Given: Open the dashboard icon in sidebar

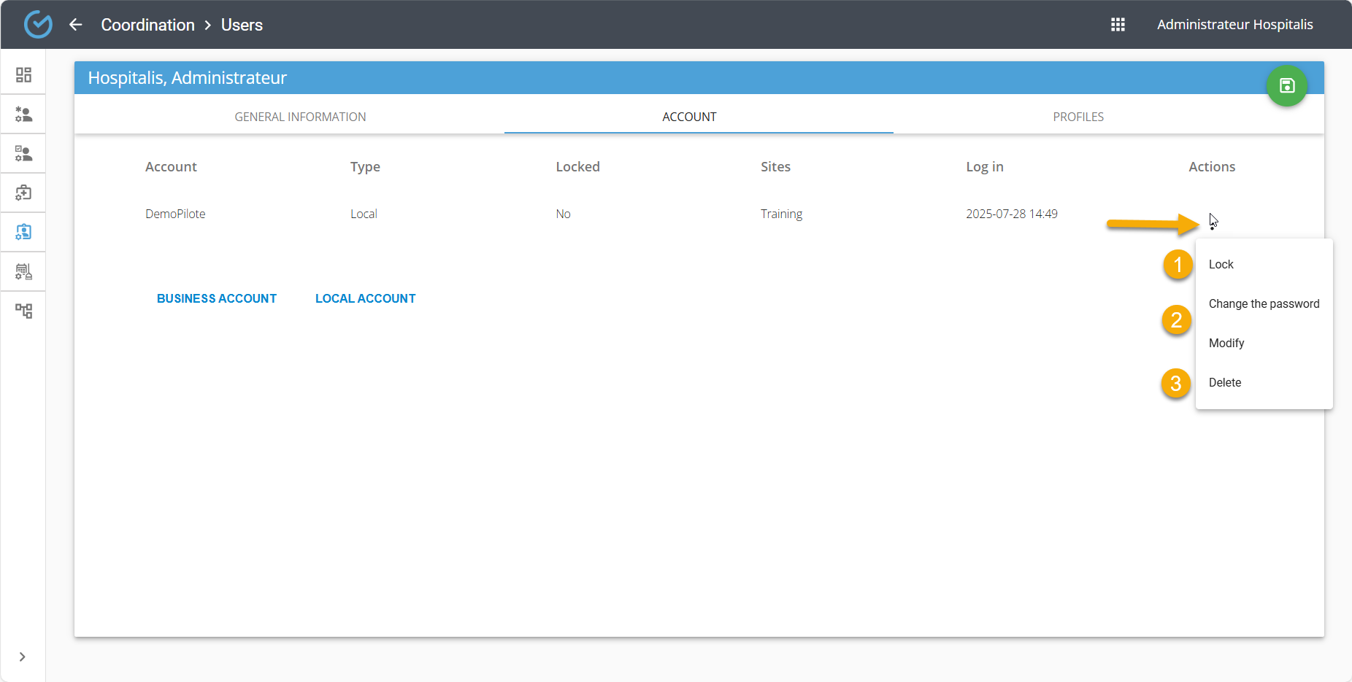Looking at the screenshot, I should tap(23, 75).
